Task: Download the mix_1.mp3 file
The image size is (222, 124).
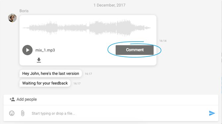Action: tap(39, 60)
